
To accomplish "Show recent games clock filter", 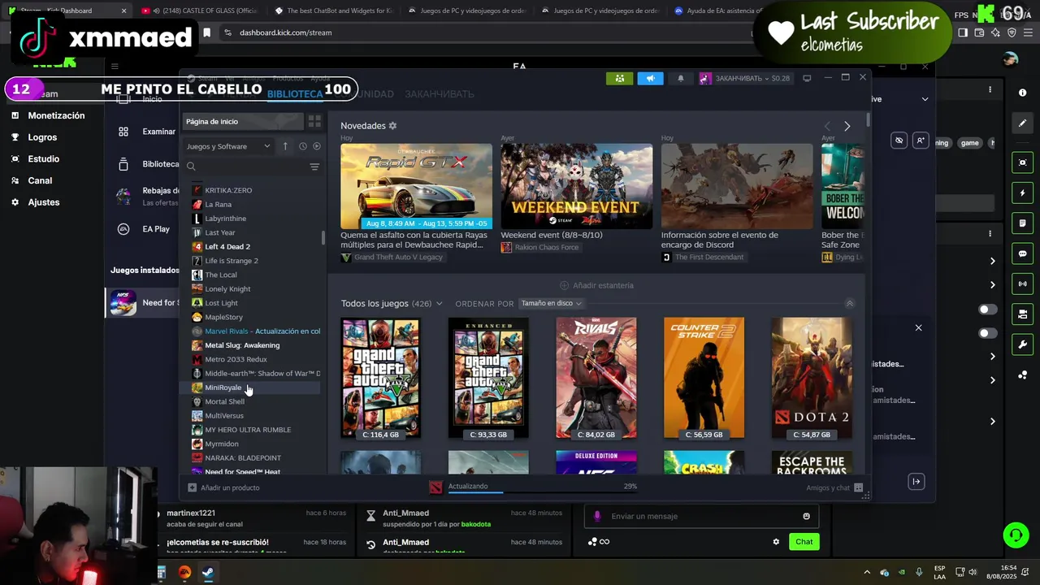I will (x=302, y=146).
